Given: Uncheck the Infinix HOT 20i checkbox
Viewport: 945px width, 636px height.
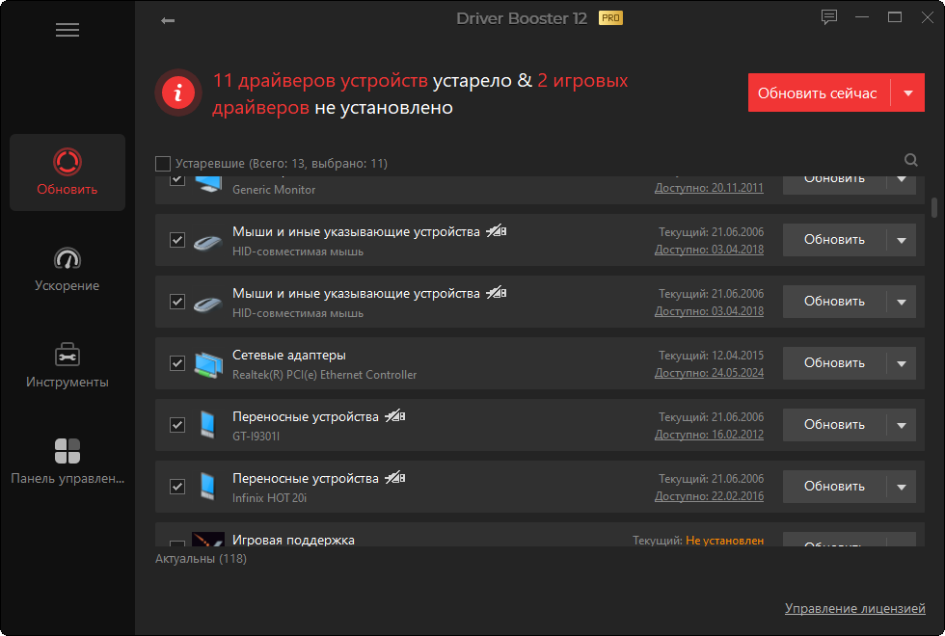Looking at the screenshot, I should [177, 487].
